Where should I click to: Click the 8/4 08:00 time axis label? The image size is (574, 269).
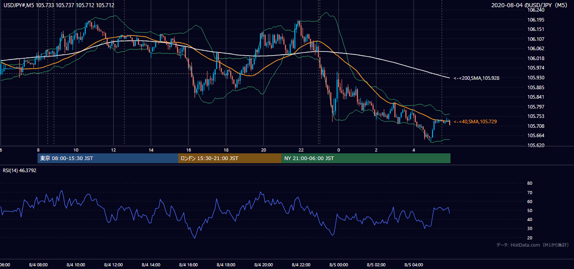coord(38,265)
